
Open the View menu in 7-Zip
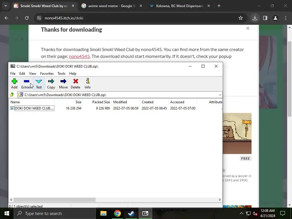pyautogui.click(x=33, y=73)
